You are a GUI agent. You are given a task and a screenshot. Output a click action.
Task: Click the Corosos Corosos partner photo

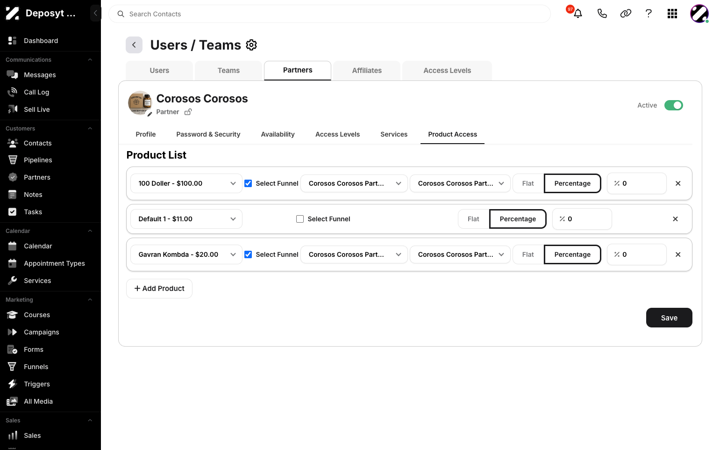pos(140,103)
